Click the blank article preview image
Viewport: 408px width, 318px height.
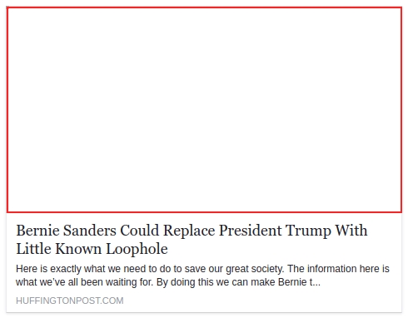point(204,110)
